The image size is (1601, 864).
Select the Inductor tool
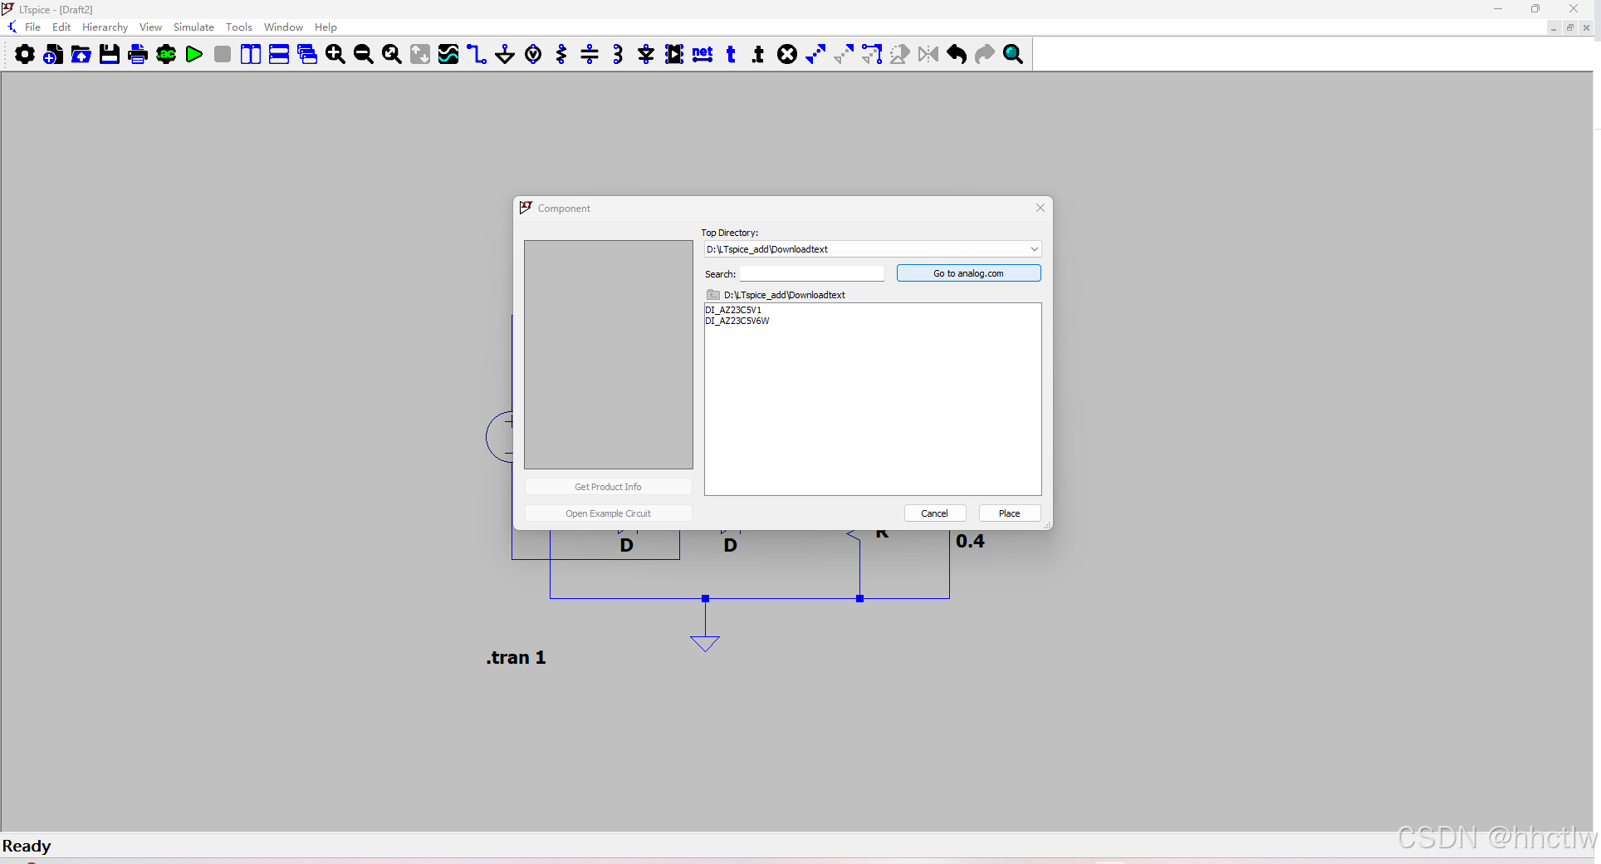click(618, 55)
